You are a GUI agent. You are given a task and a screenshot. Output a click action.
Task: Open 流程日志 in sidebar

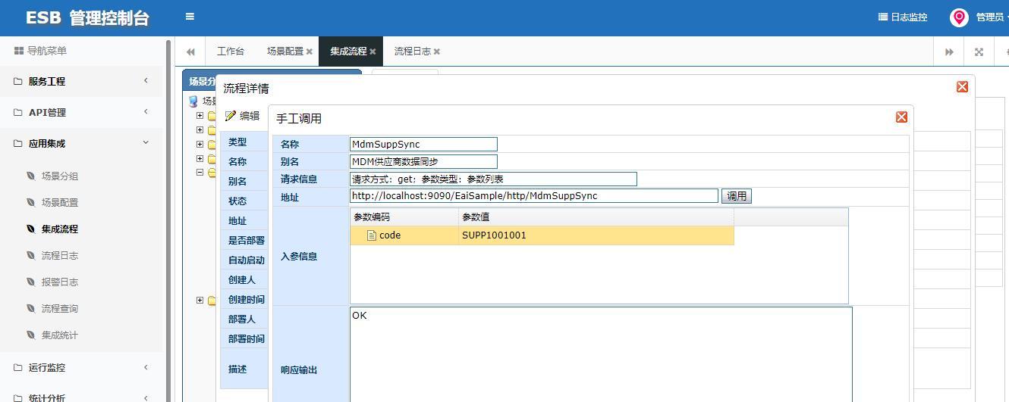click(59, 255)
